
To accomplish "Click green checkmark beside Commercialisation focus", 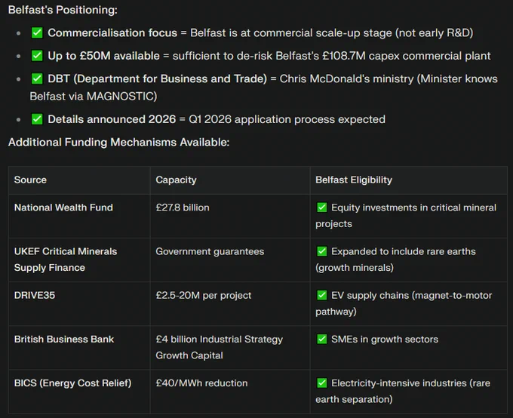I will [x=37, y=32].
